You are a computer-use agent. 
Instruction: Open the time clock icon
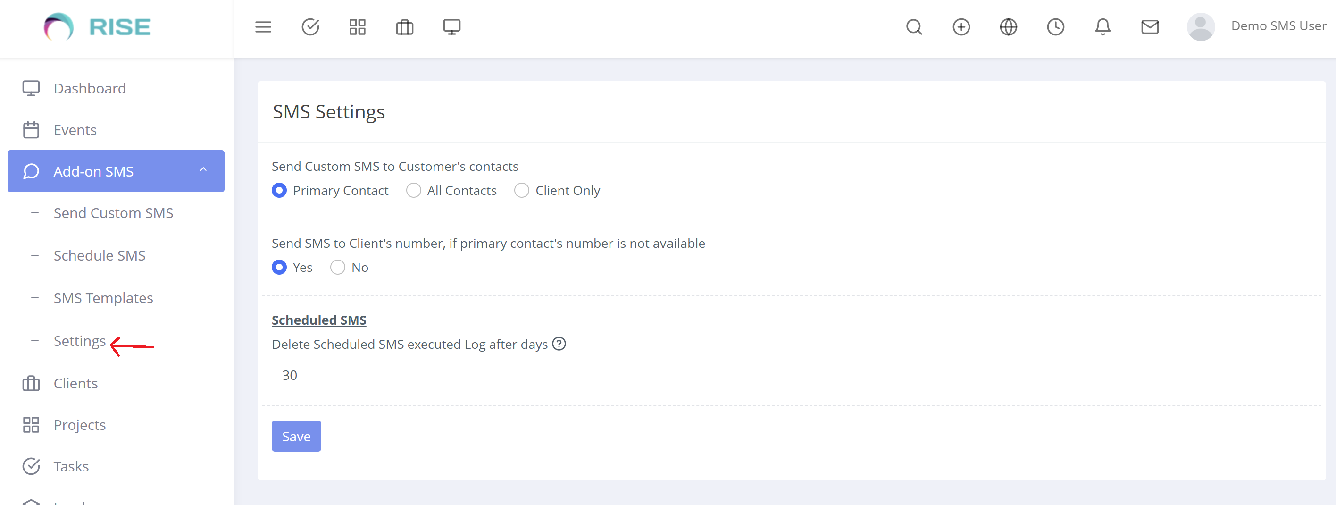[1055, 27]
